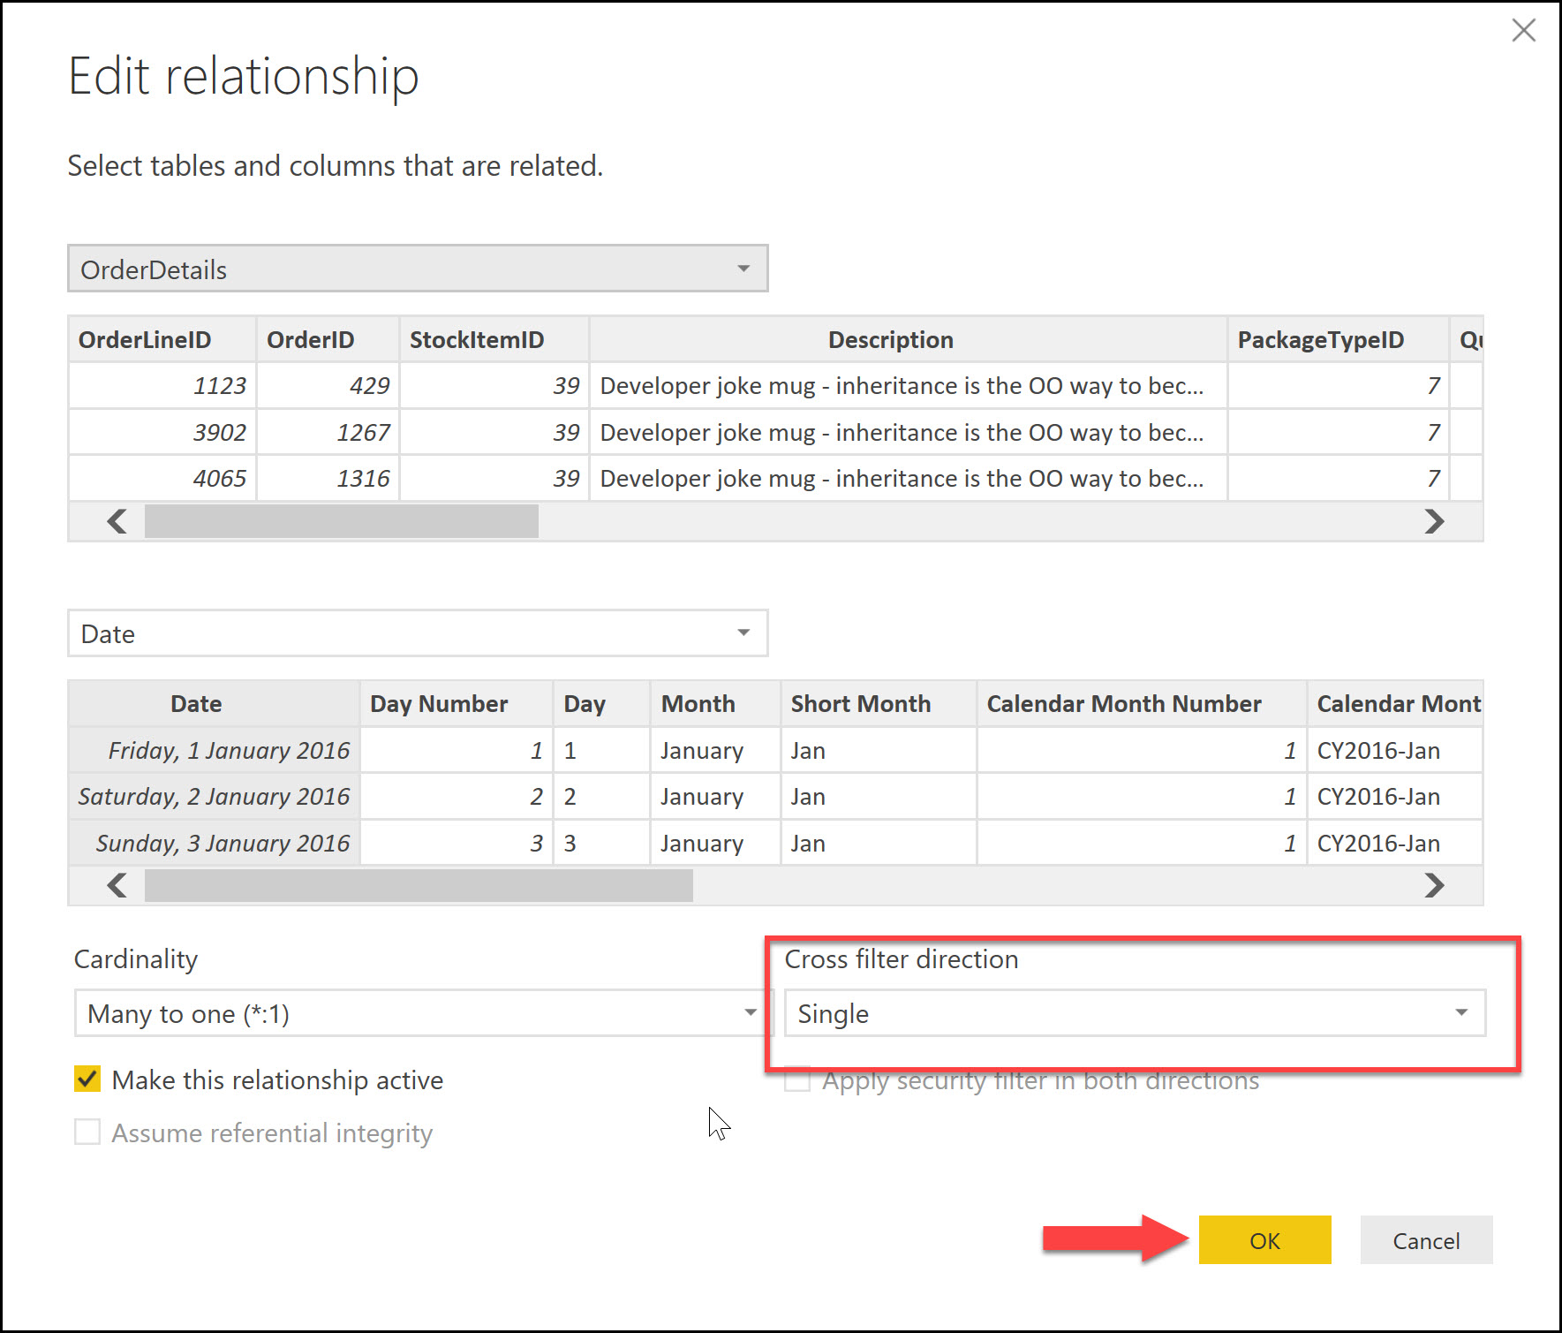Click OrderLineID cell 4065
Screen dimensions: 1562x1333
(x=162, y=478)
